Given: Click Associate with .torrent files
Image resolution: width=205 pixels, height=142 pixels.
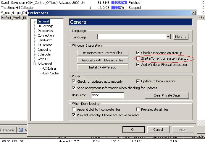Looking at the screenshot, I should (102, 53).
